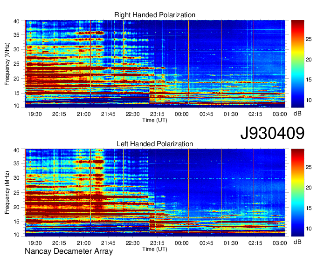Screen dimensions: 317x257
Task: Click the Left Handed plot's color scale bar
Action: coord(297,193)
